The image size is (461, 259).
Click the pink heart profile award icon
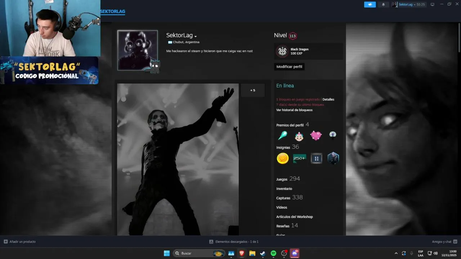316,136
